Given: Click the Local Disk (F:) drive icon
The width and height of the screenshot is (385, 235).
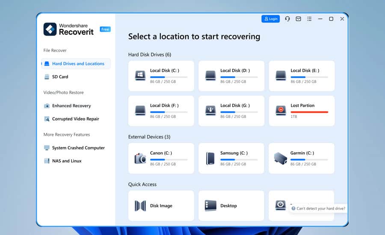Looking at the screenshot, I should (x=140, y=111).
